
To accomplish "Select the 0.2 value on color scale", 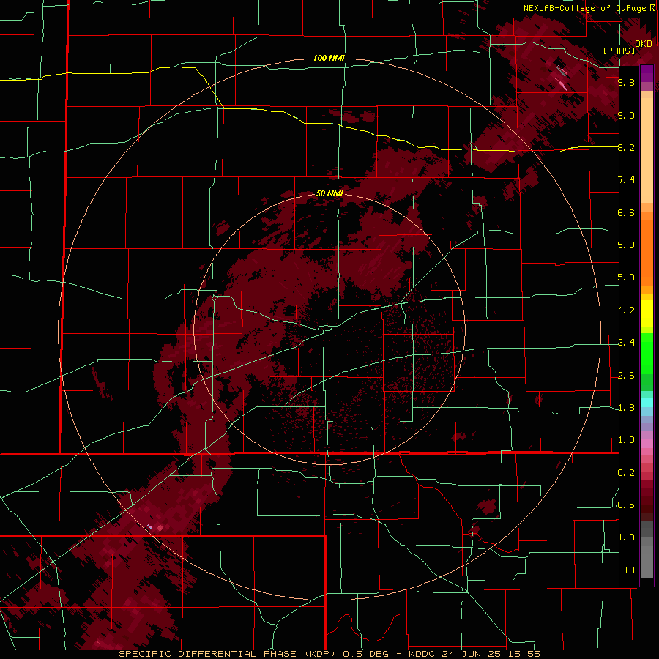I will point(626,473).
